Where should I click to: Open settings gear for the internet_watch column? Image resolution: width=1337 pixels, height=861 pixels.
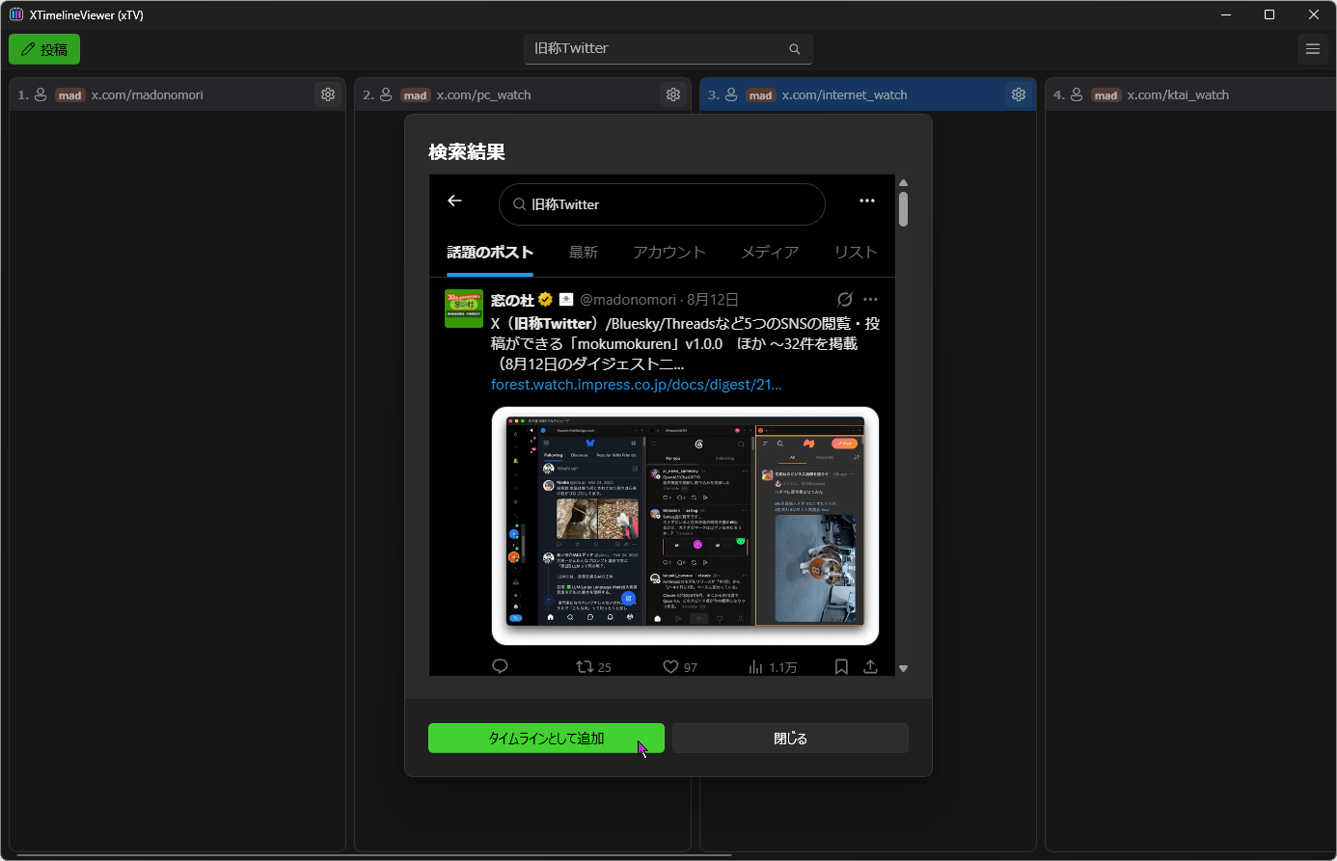coord(1019,94)
